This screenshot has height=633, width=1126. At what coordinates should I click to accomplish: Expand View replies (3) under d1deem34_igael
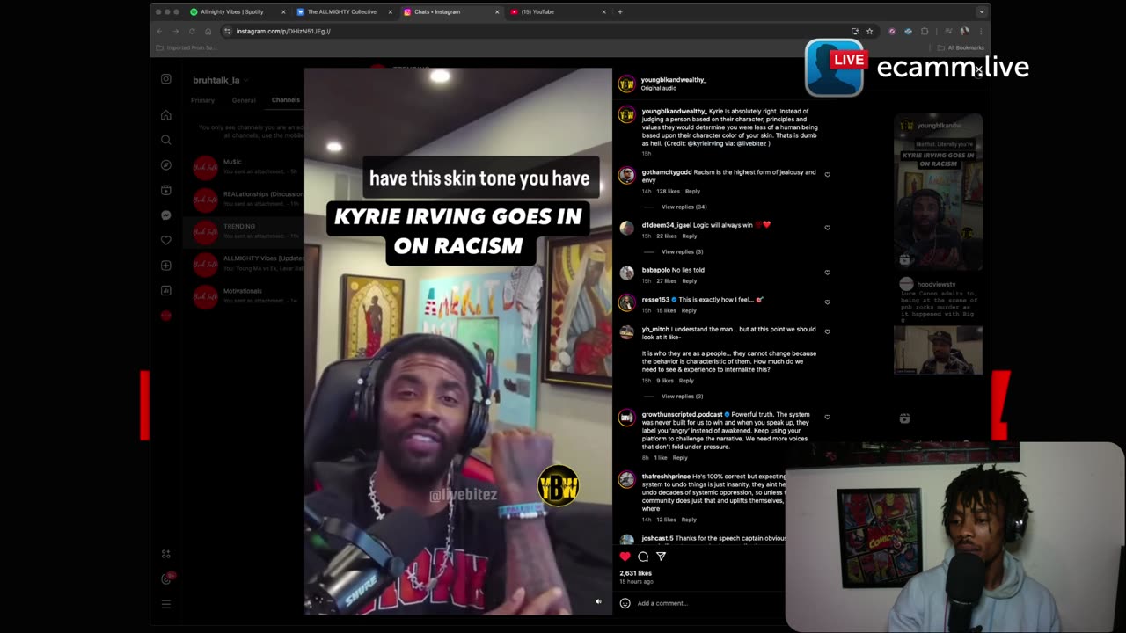(x=682, y=251)
